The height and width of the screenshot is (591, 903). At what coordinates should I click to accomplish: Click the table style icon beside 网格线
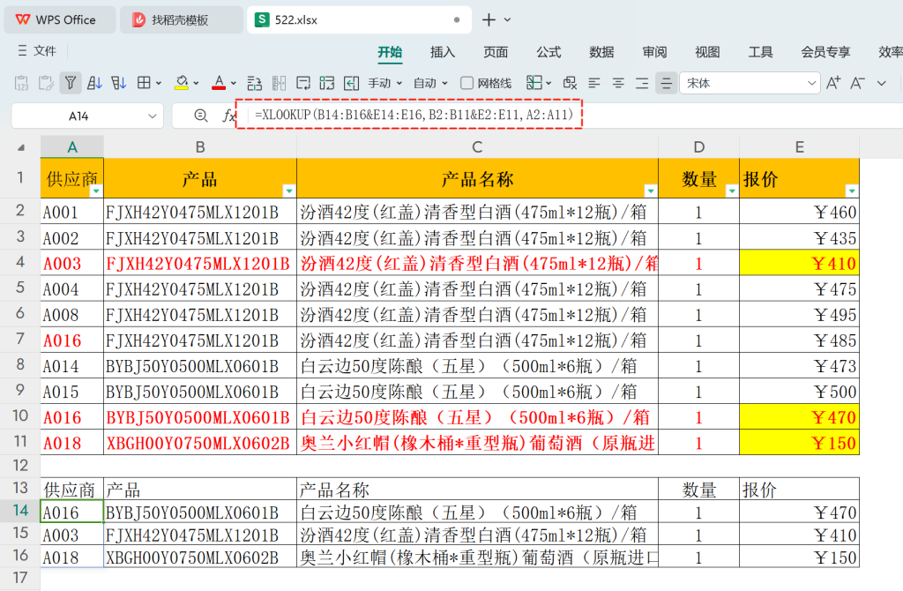(x=534, y=83)
